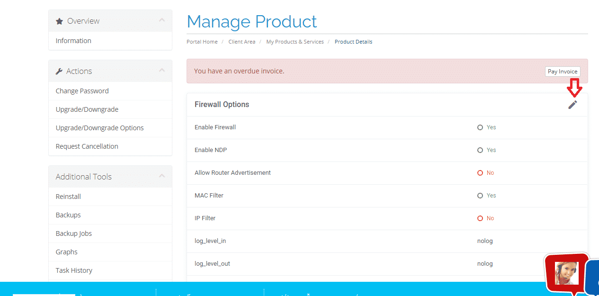
Task: Navigate to My Products & Services breadcrumb
Action: [x=295, y=42]
